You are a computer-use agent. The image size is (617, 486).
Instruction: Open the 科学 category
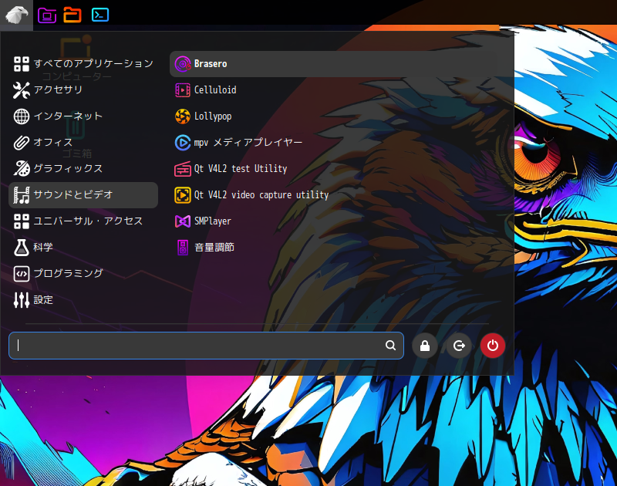point(83,248)
